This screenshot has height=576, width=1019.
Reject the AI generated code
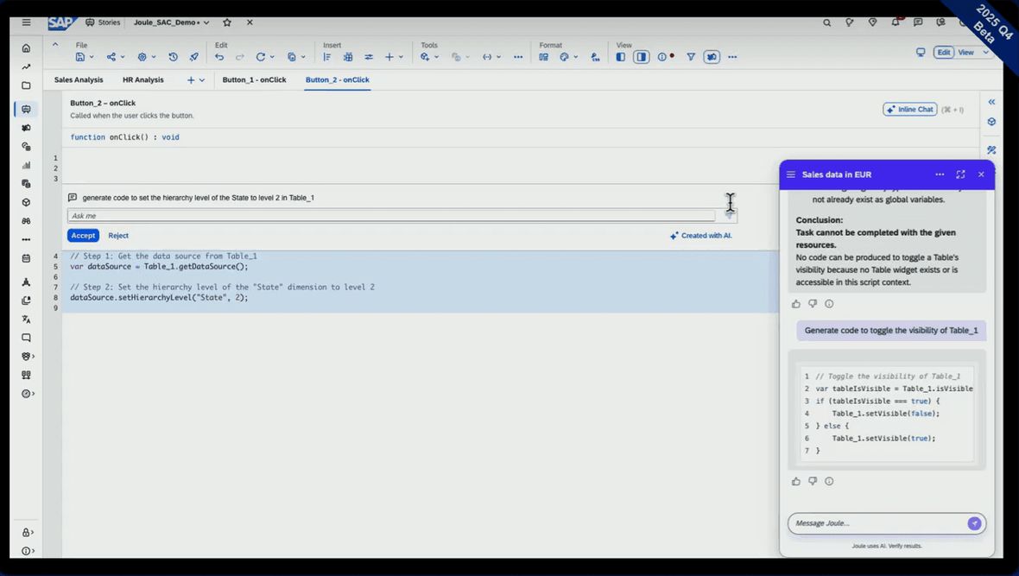[x=118, y=236]
